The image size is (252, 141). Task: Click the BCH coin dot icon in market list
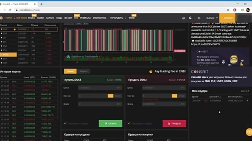pos(2,59)
